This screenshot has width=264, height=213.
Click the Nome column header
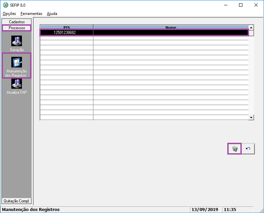(171, 27)
